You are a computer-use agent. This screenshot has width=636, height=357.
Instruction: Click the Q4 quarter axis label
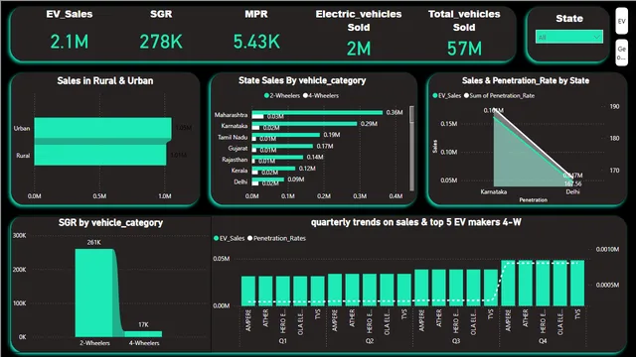pos(543,341)
